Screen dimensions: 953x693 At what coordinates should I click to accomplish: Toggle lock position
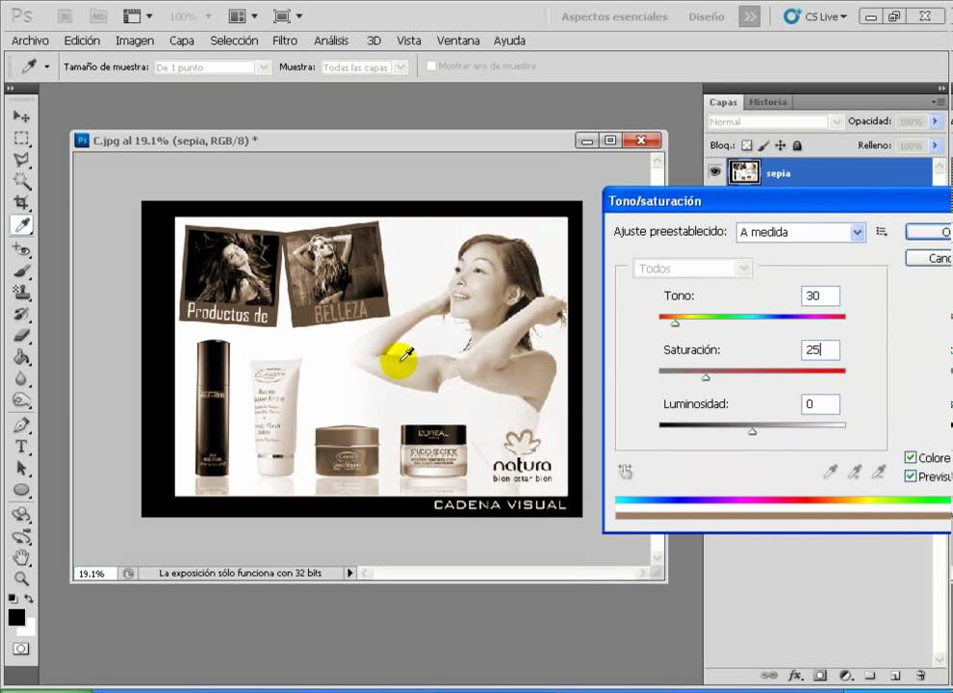click(781, 145)
